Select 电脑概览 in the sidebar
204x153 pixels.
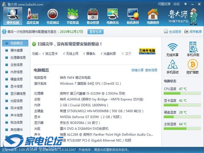point(15,43)
